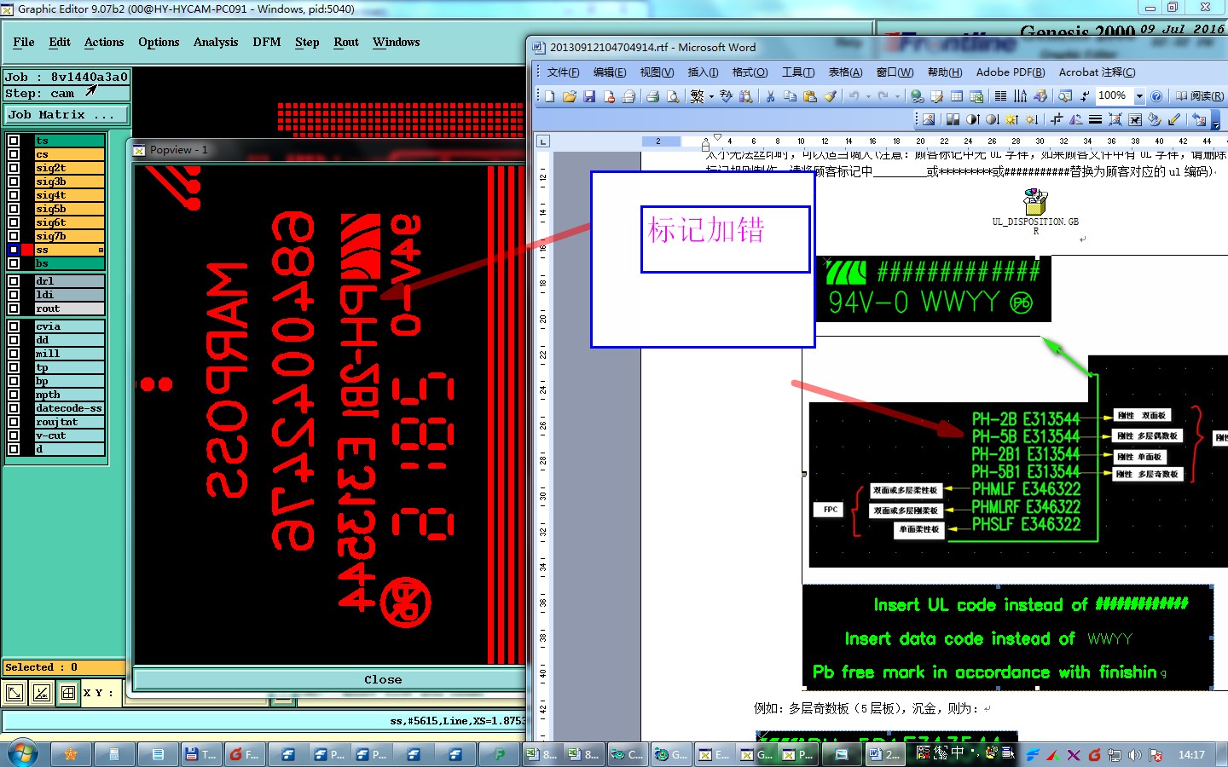Screen dimensions: 1228x767
Task: Toggle the drl layer checkbox
Action: (x=14, y=281)
